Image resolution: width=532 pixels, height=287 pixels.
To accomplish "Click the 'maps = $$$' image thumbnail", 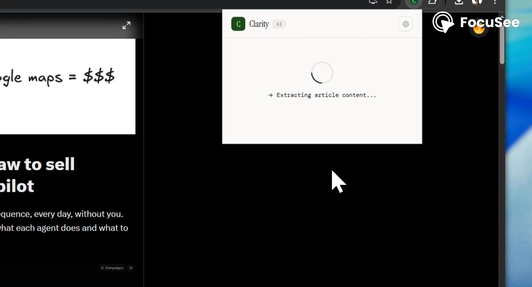I will 67,87.
